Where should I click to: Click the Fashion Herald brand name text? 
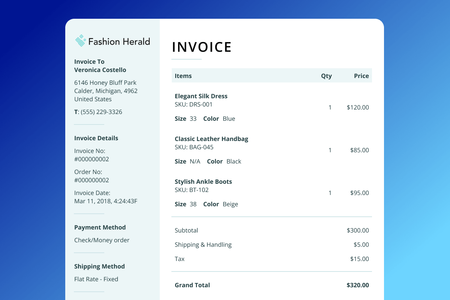coord(119,41)
